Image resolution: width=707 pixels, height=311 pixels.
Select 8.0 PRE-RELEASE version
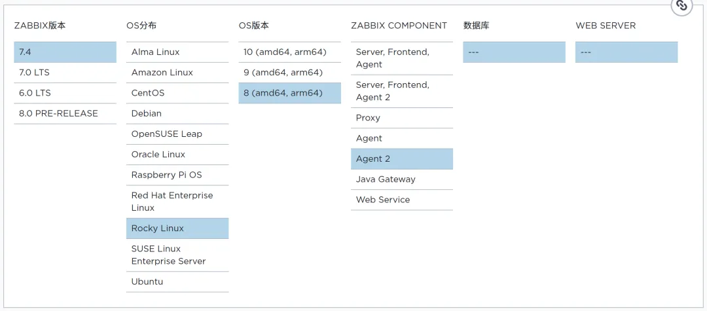click(x=65, y=113)
